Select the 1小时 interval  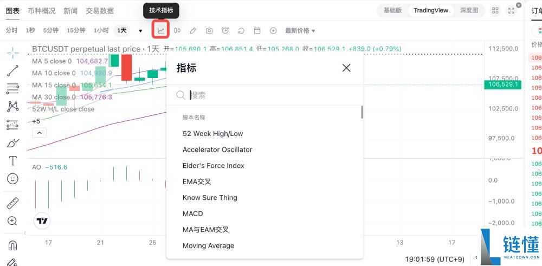pos(101,30)
